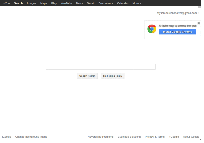Image resolution: width=204 pixels, height=143 pixels.
Task: Select Search in the top bar
Action: click(x=18, y=3)
